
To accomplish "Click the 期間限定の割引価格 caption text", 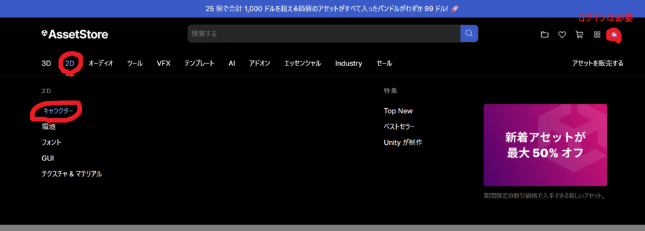I will coord(545,196).
